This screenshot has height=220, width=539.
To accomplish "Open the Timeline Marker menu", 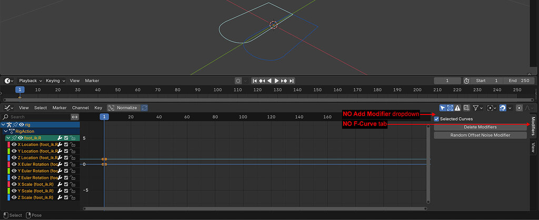I will coord(92,81).
